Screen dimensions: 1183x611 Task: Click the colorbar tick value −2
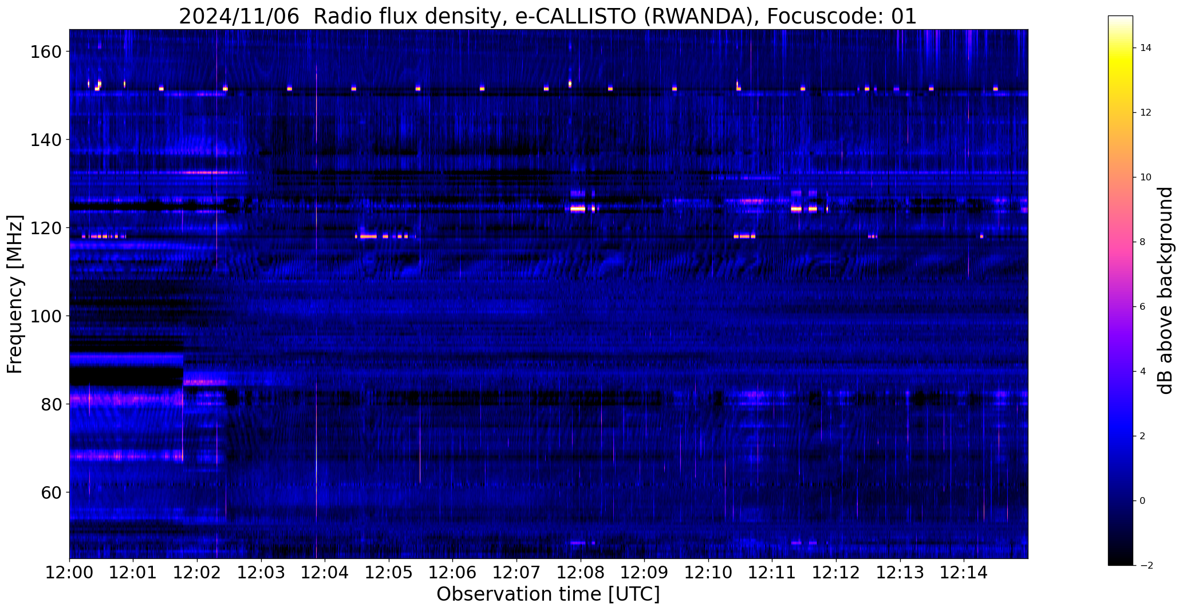(1146, 566)
